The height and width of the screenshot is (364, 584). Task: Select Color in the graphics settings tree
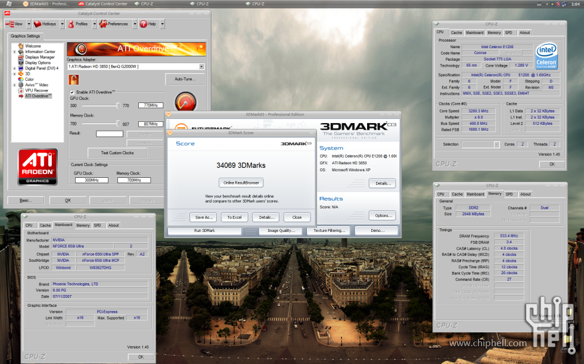tap(29, 79)
